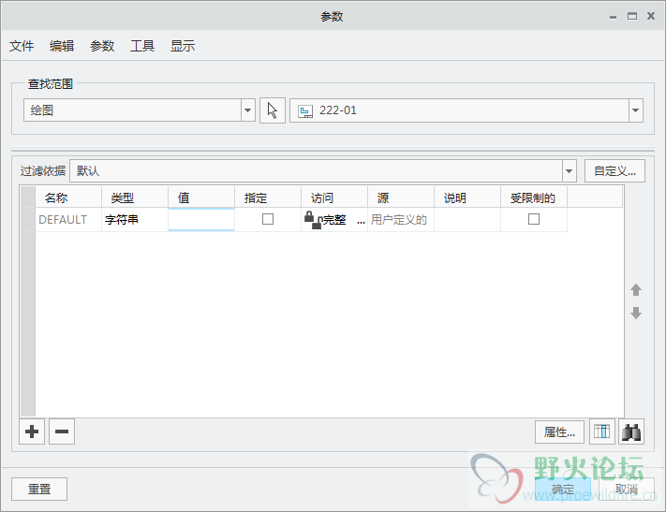This screenshot has width=666, height=512.
Task: Open the 编辑 menu
Action: click(x=62, y=46)
